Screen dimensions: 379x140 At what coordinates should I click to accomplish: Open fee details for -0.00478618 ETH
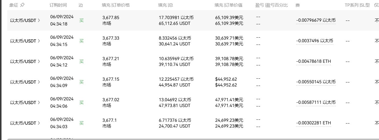click(313, 61)
